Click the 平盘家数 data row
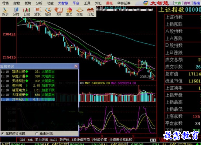The height and width of the screenshot is (145, 201). coord(183,123)
